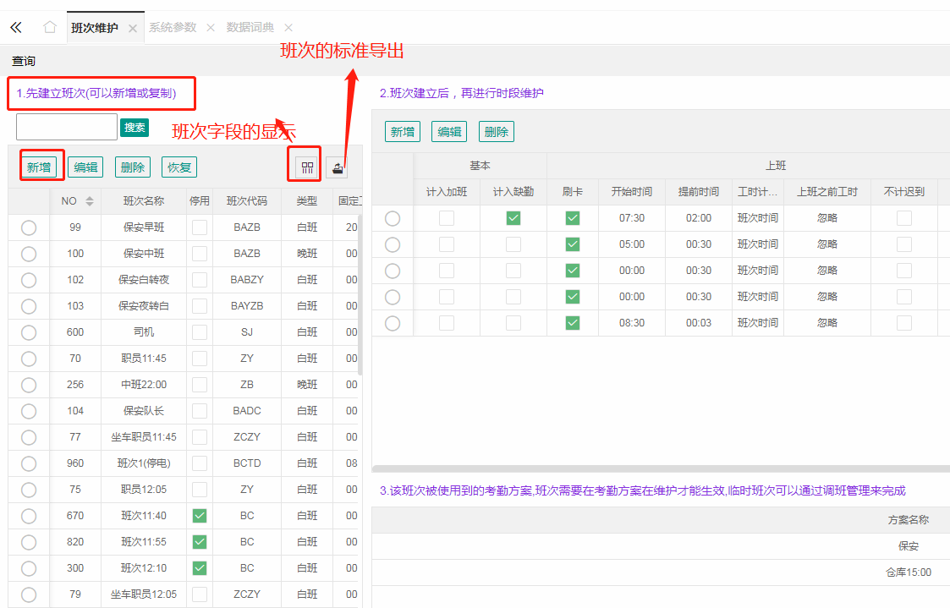The image size is (950, 608).
Task: Collapse the sidebar with double-chevron icon
Action: tap(15, 27)
